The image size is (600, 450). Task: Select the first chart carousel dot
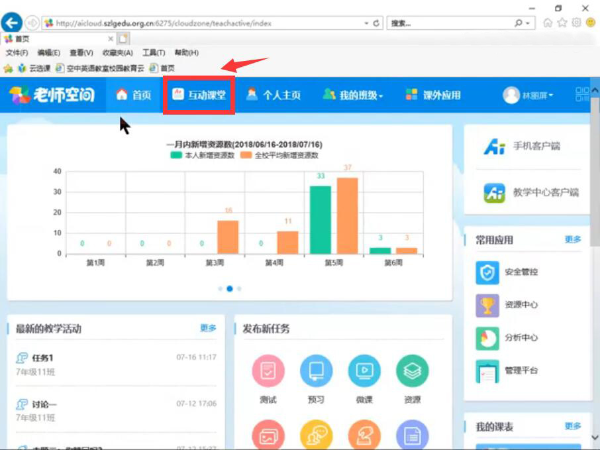(x=220, y=289)
